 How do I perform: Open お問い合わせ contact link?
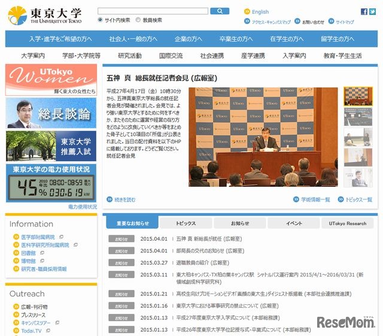tap(313, 22)
